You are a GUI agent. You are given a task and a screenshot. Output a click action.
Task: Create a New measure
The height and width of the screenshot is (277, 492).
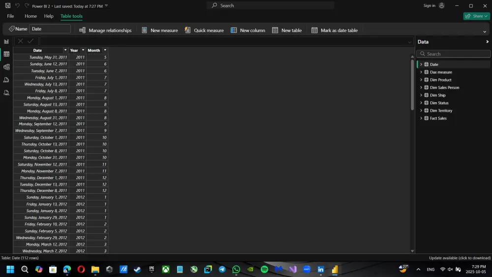(160, 30)
